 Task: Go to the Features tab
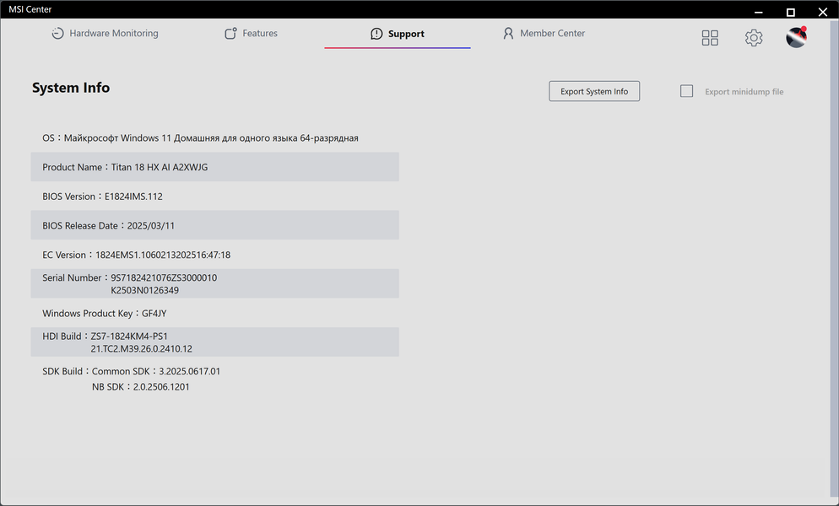[x=251, y=34]
